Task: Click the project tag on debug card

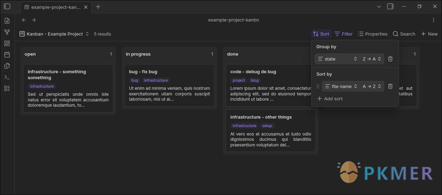Action: point(239,80)
